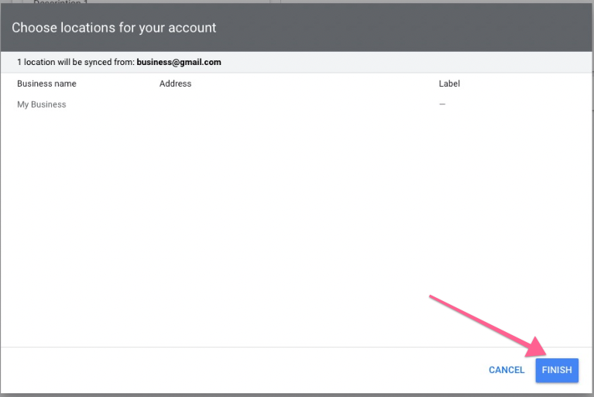Click the pink arrow annotation's tail
Image resolution: width=594 pixels, height=397 pixels.
(x=431, y=296)
